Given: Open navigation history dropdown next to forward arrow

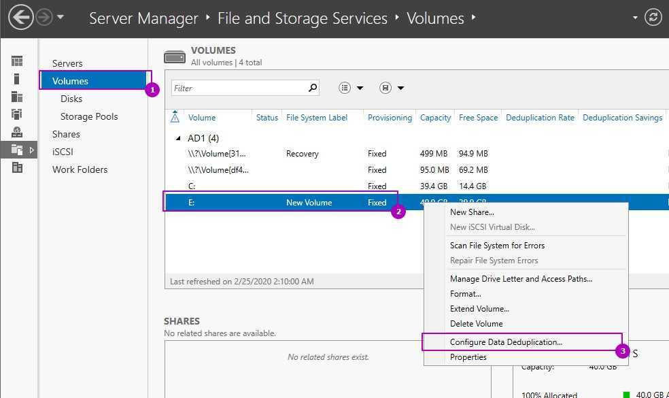Looking at the screenshot, I should click(61, 18).
